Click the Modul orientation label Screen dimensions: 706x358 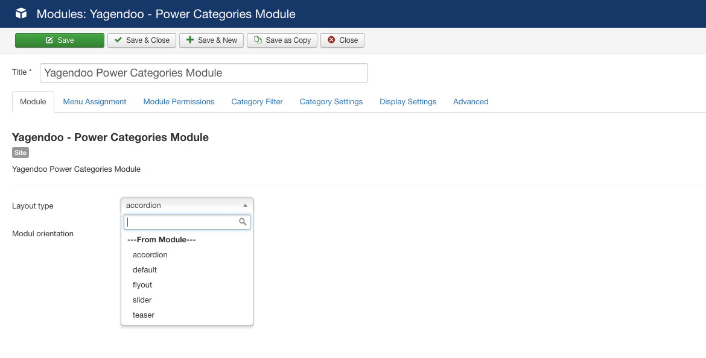point(43,234)
